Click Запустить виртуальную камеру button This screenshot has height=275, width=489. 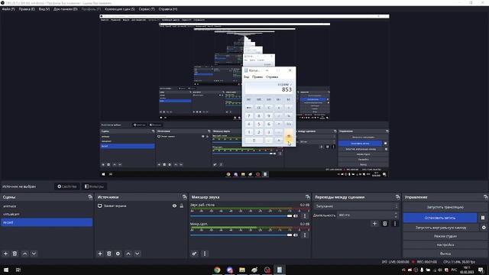coord(441,228)
